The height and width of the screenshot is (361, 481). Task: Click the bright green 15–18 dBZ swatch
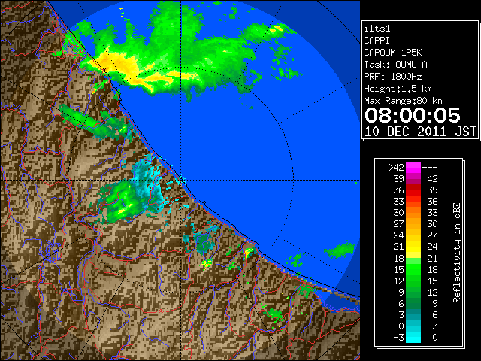coord(413,269)
